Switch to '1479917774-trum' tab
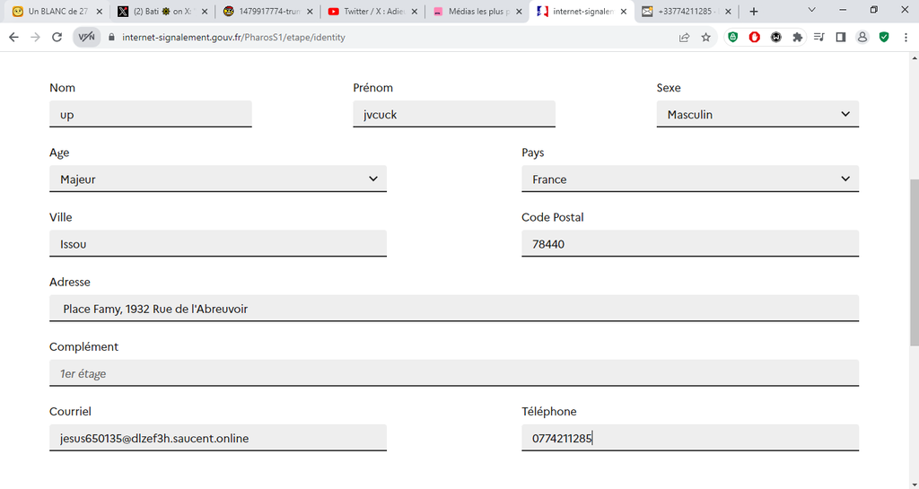The image size is (919, 489). [267, 11]
